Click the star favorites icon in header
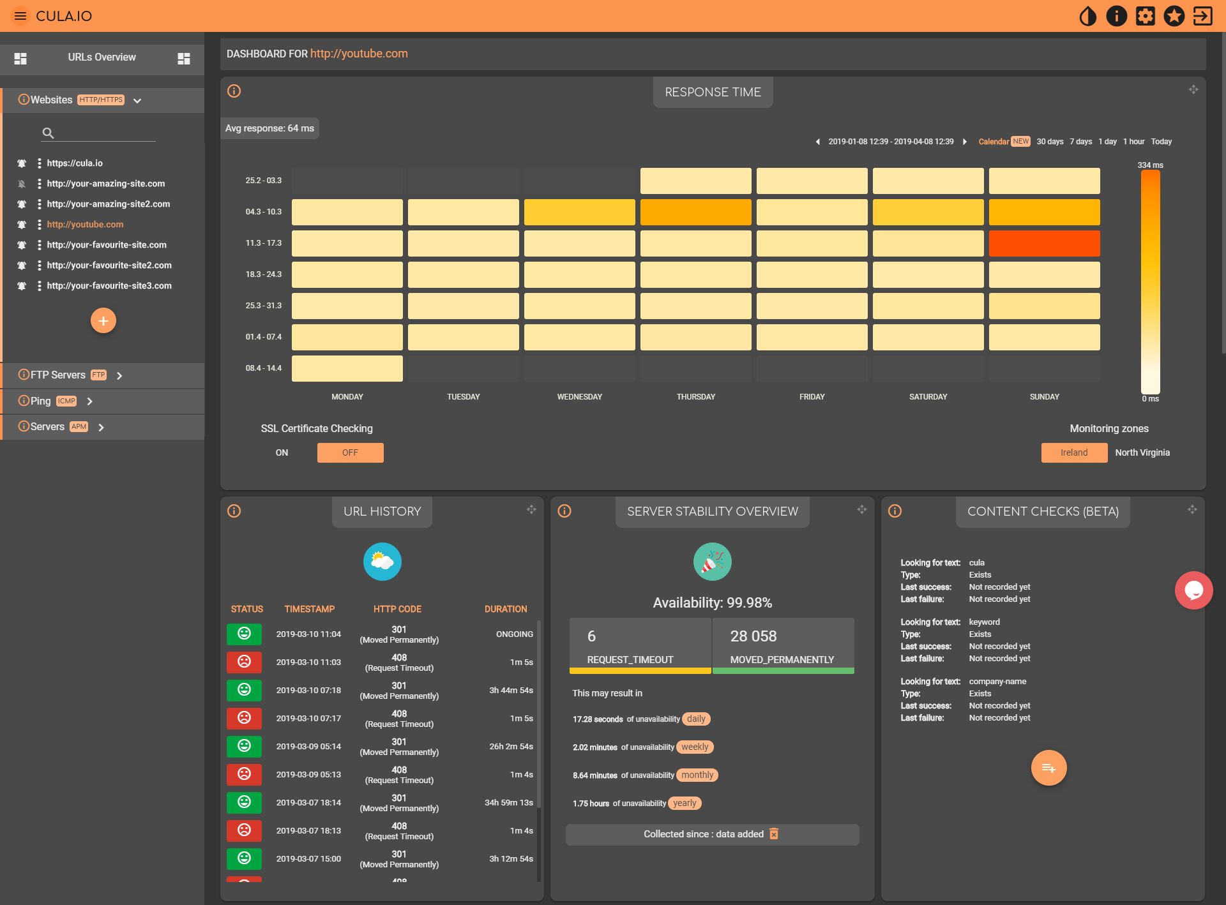The height and width of the screenshot is (905, 1226). pyautogui.click(x=1174, y=16)
